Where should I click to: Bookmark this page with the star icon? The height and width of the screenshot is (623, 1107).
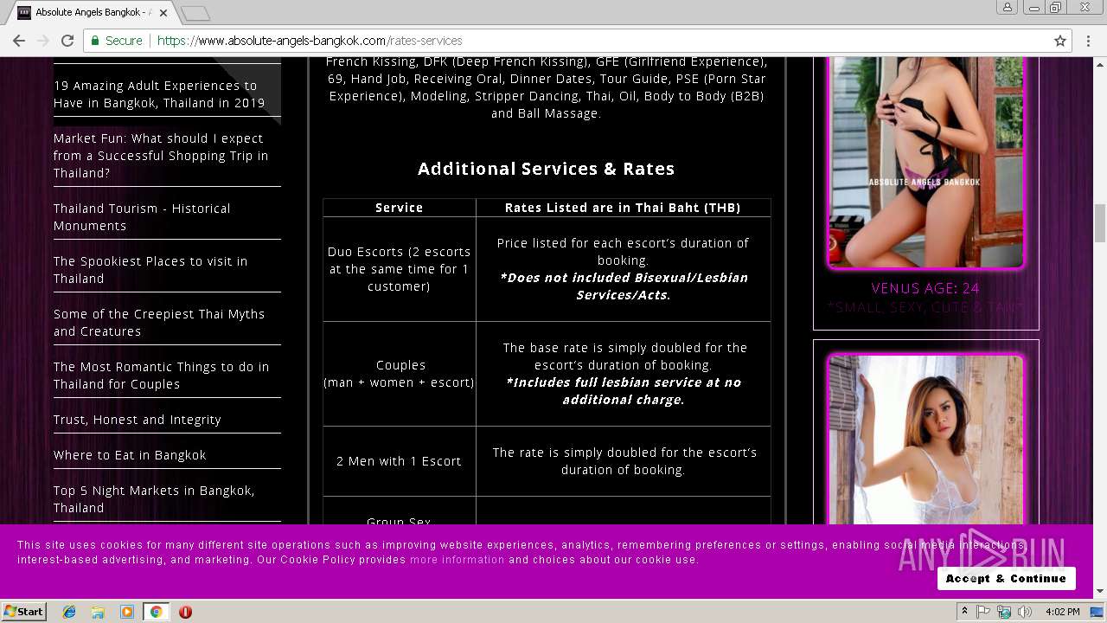[x=1060, y=41]
